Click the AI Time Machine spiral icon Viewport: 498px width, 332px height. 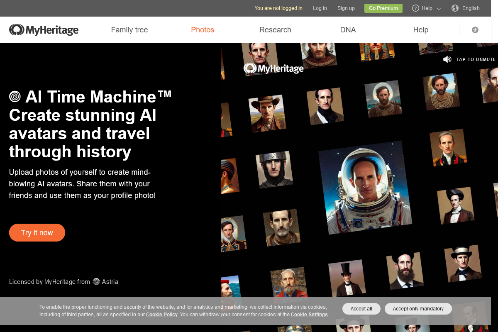[x=15, y=97]
